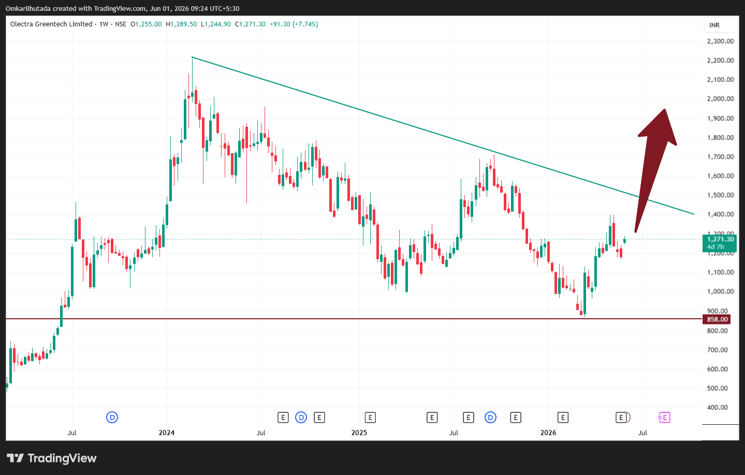Viewport: 745px width, 475px height.
Task: Click the Jul label between 2025 and 2026
Action: [454, 433]
